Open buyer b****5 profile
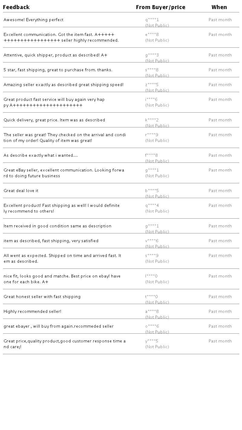This screenshot has height=430, width=242. [152, 191]
